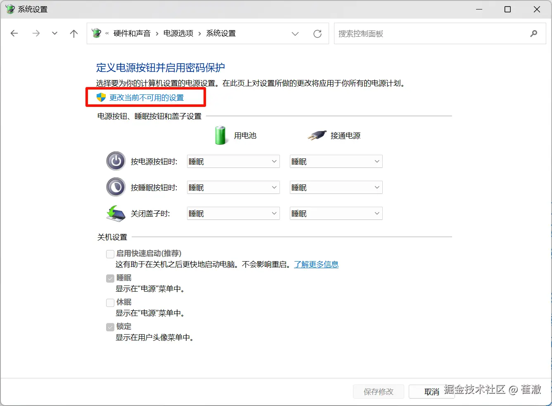
Task: Open the 电源选项 breadcrumb item
Action: click(x=178, y=33)
